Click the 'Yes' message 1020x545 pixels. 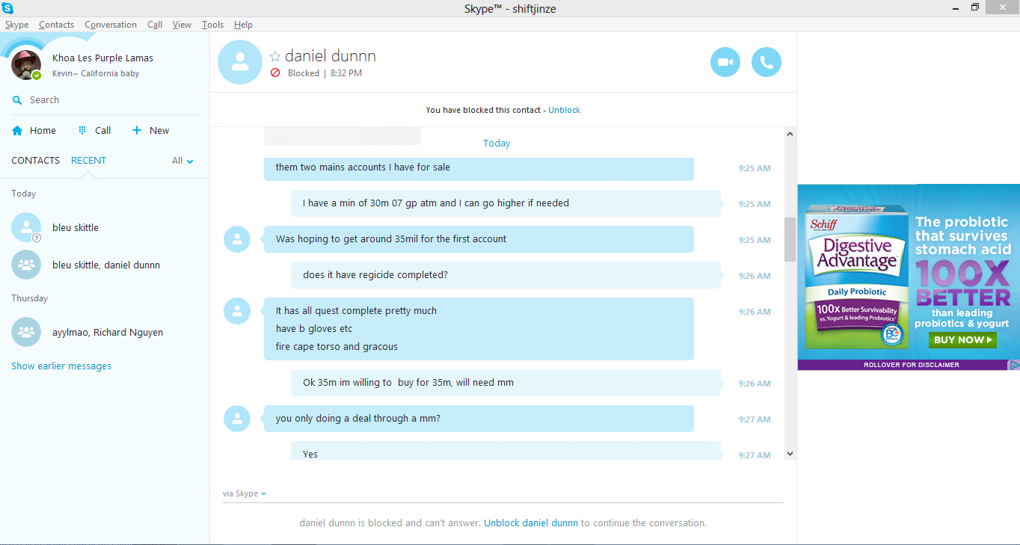506,451
